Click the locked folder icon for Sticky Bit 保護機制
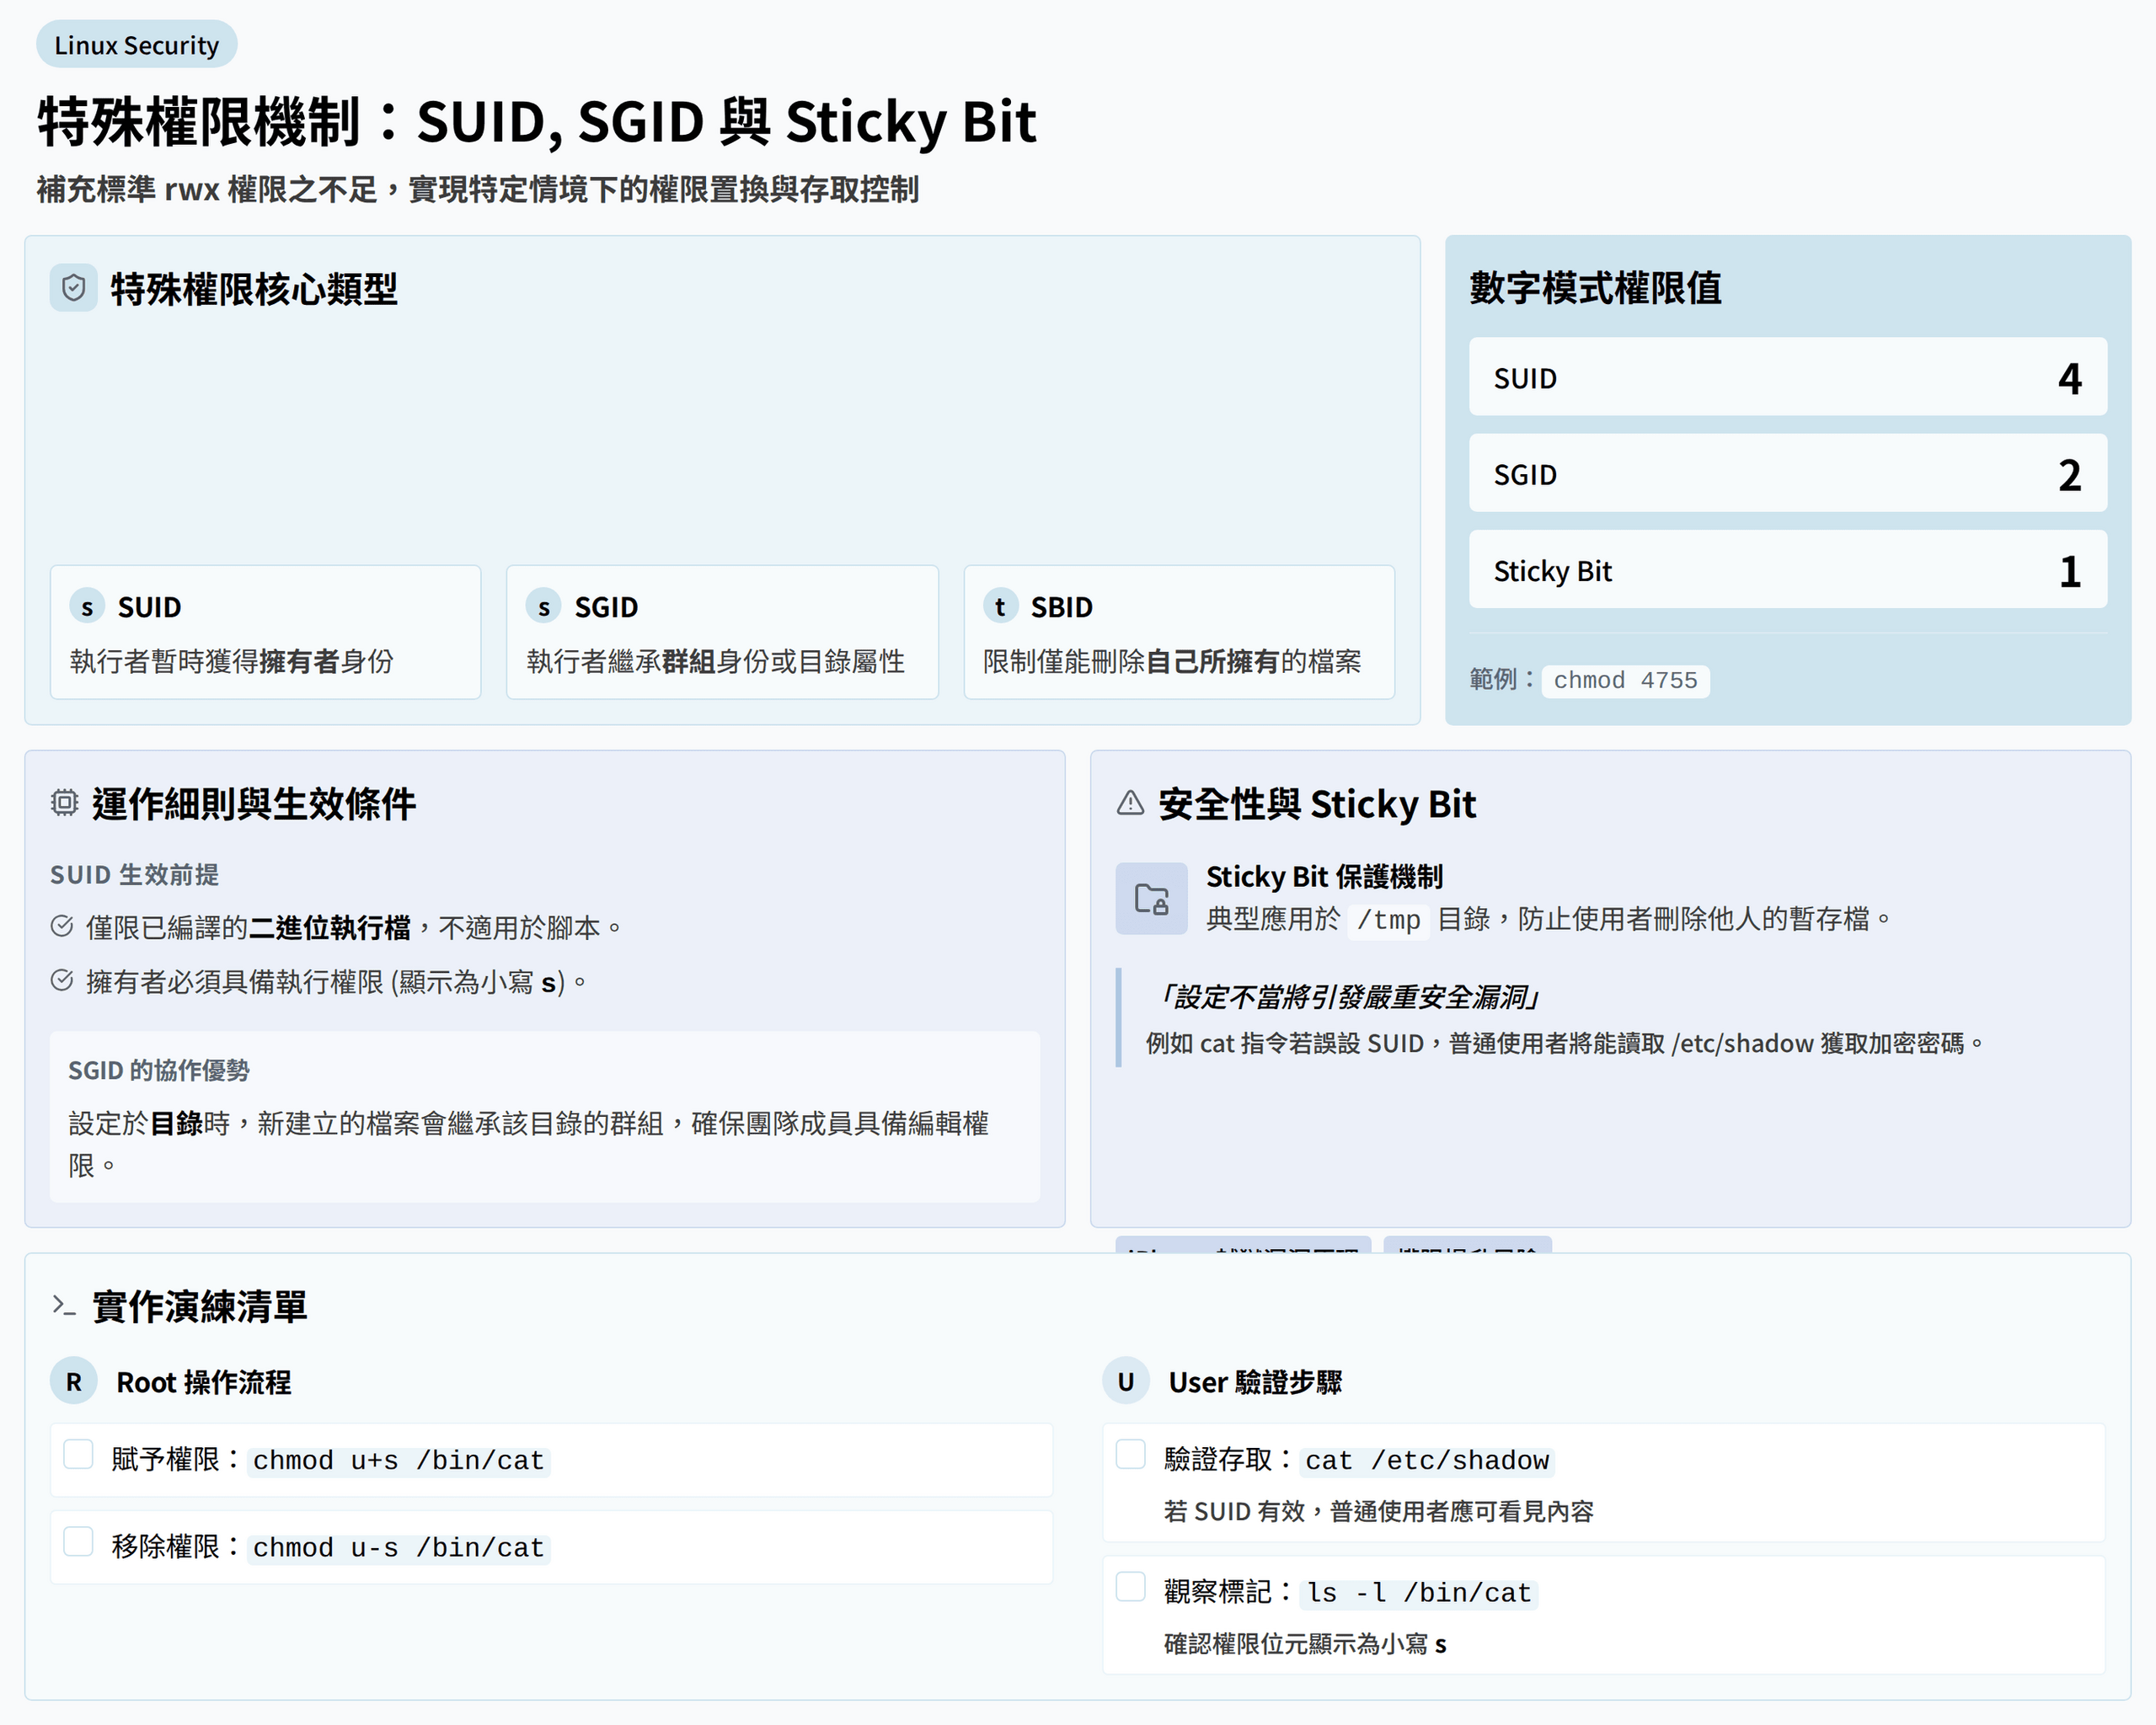 pyautogui.click(x=1151, y=899)
